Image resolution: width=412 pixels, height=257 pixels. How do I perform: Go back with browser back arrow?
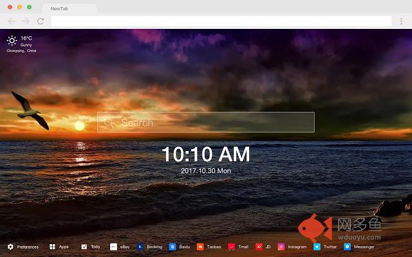11,21
